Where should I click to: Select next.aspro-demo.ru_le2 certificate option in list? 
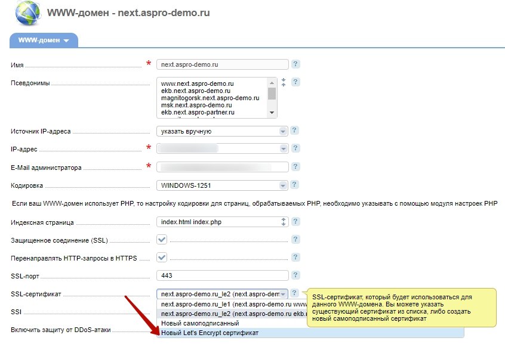232,314
